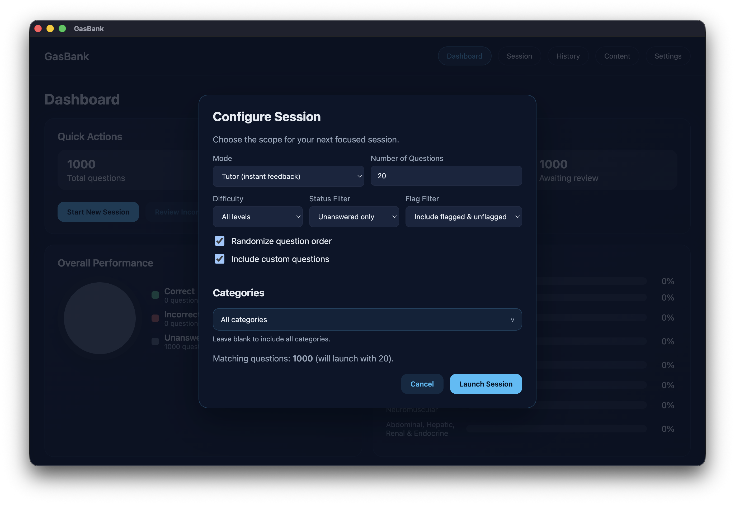Click the Start New Session button
The height and width of the screenshot is (505, 735).
coord(98,212)
